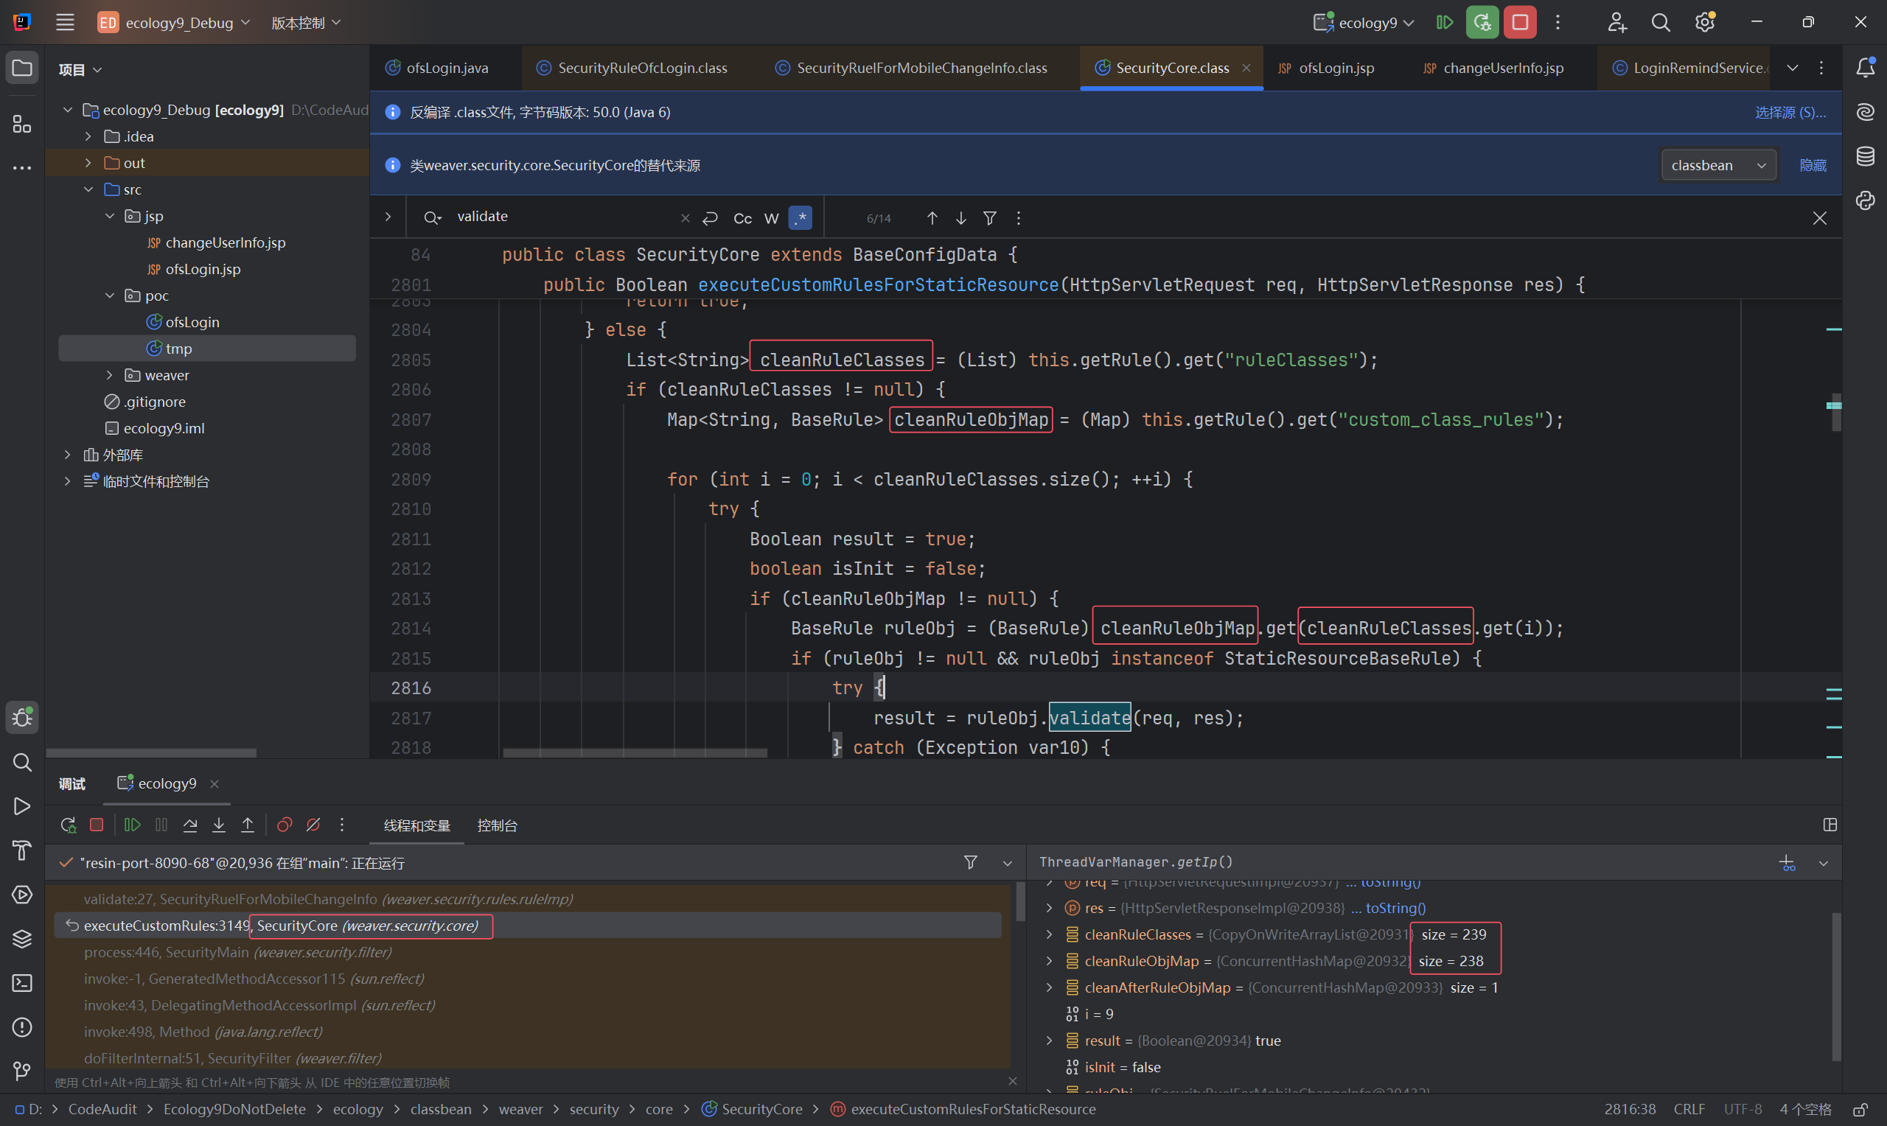This screenshot has width=1887, height=1126.
Task: Filter search results in find bar
Action: pyautogui.click(x=989, y=219)
